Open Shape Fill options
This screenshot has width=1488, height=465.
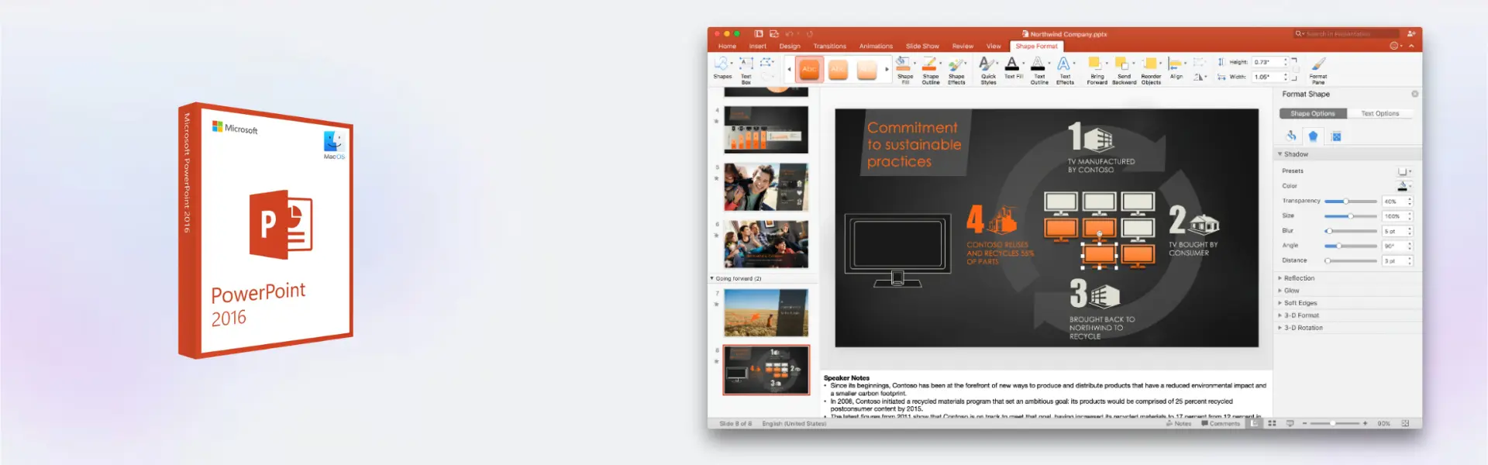click(904, 70)
